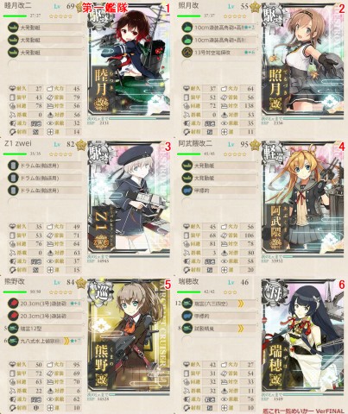Click Z1 zwei's third drum canister slot

click(x=45, y=191)
